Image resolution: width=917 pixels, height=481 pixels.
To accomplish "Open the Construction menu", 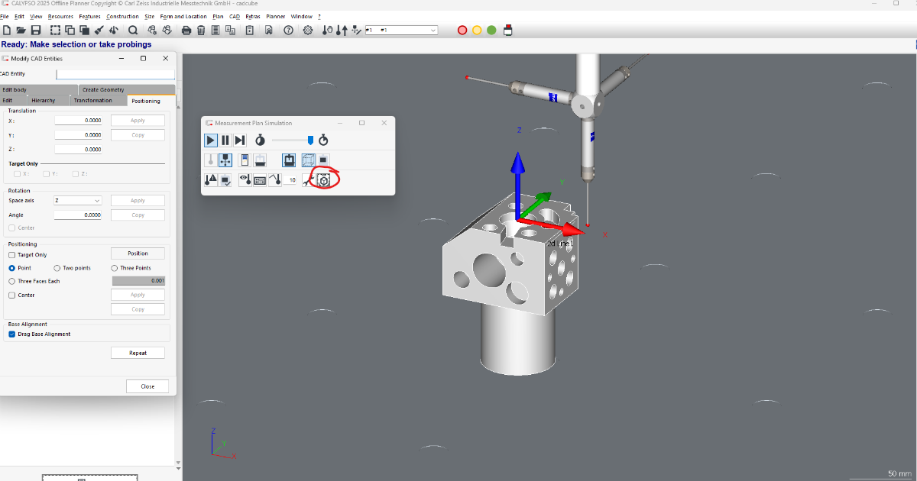I will coord(122,16).
